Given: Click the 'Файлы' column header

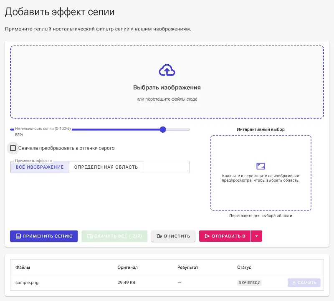Looking at the screenshot, I should (x=23, y=267).
